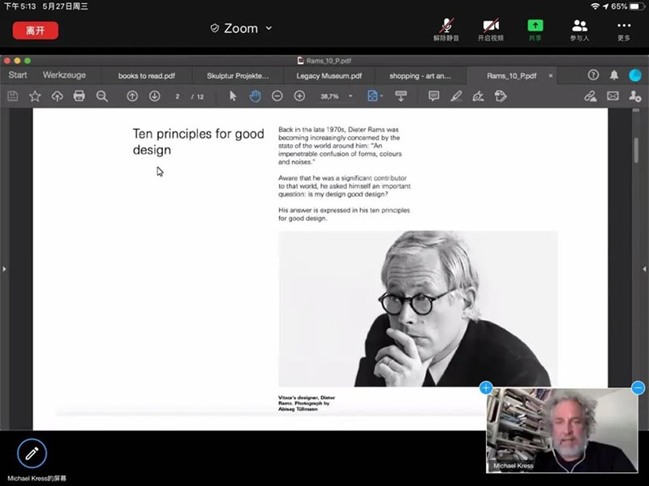The image size is (649, 486).
Task: Expand the left side panel arrow
Action: click(5, 269)
